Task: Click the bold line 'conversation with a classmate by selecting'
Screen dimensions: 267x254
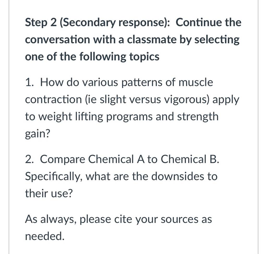Action: click(x=132, y=40)
